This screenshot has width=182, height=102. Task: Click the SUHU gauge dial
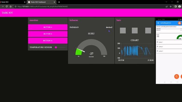click(x=91, y=47)
